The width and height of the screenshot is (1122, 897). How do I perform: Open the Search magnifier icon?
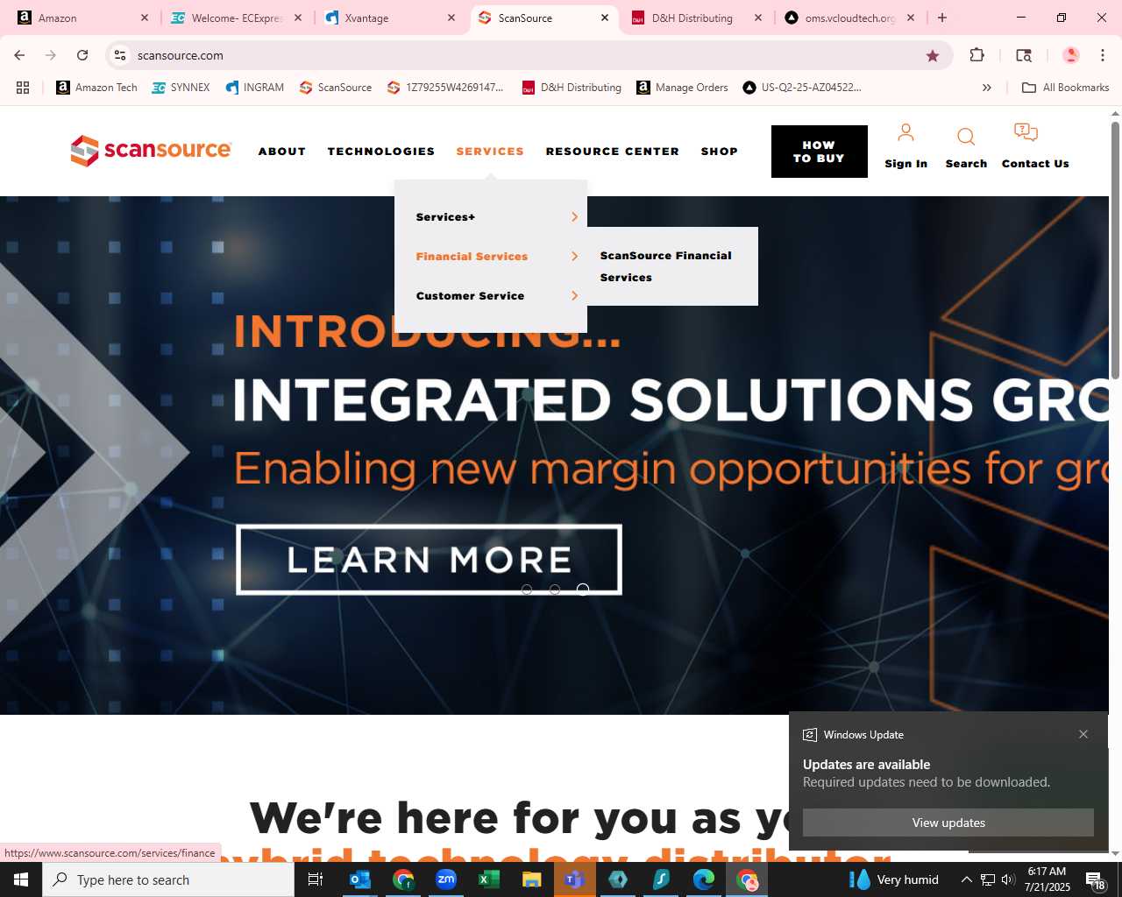[x=966, y=137]
